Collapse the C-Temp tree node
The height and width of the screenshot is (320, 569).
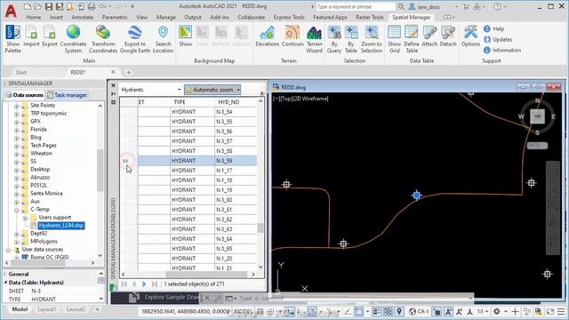pyautogui.click(x=16, y=210)
